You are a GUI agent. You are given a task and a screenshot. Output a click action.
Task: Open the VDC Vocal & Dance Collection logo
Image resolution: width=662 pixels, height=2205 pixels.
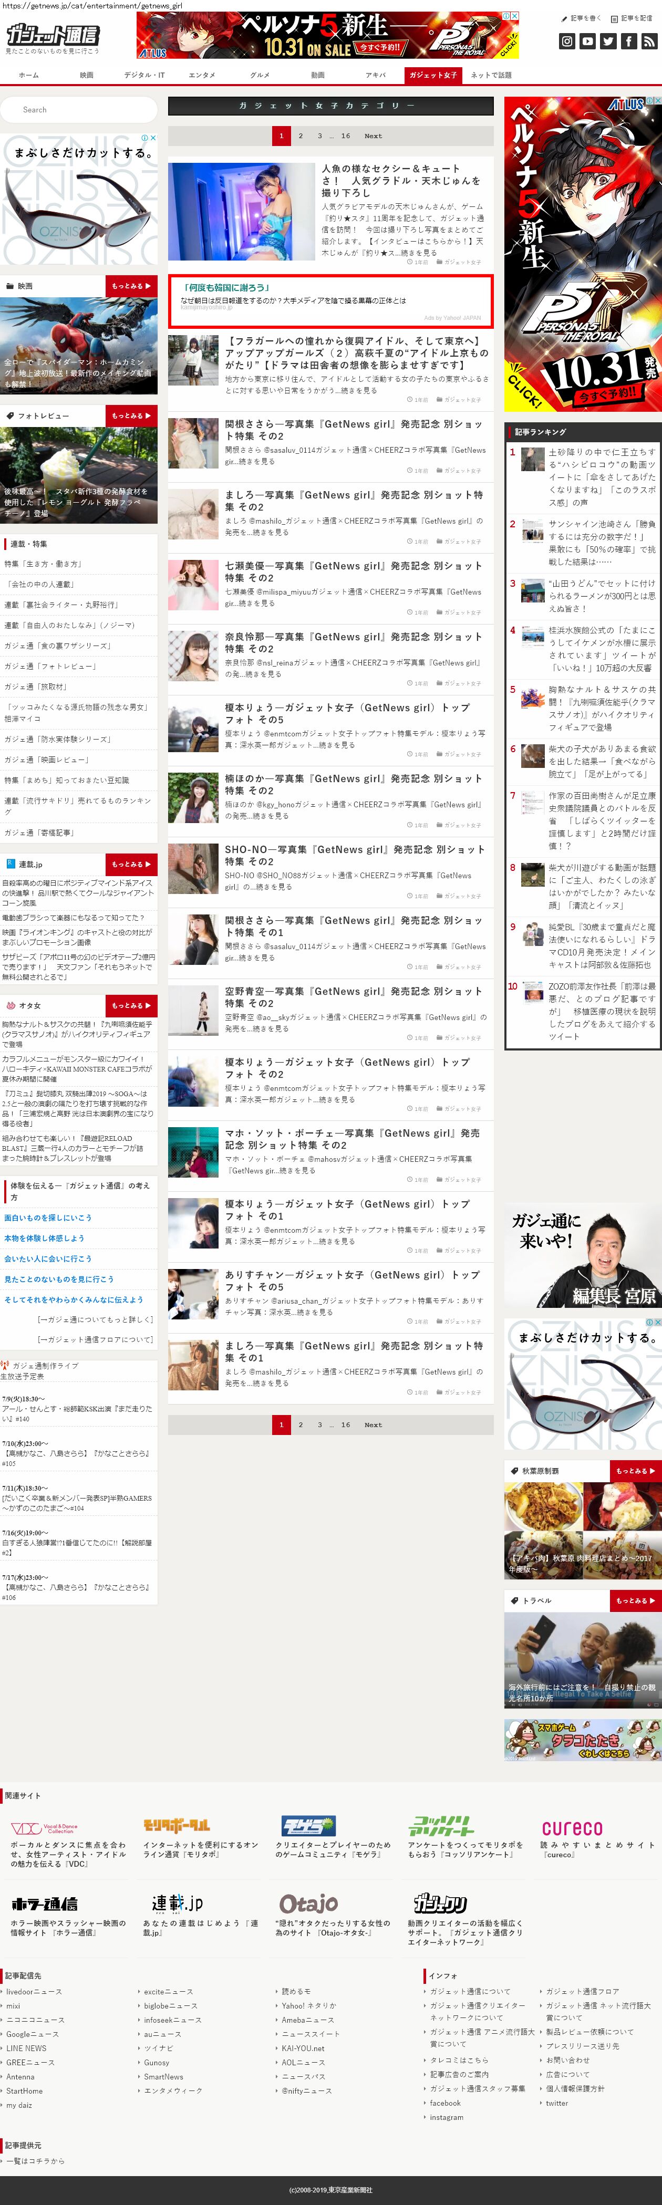[x=45, y=1827]
